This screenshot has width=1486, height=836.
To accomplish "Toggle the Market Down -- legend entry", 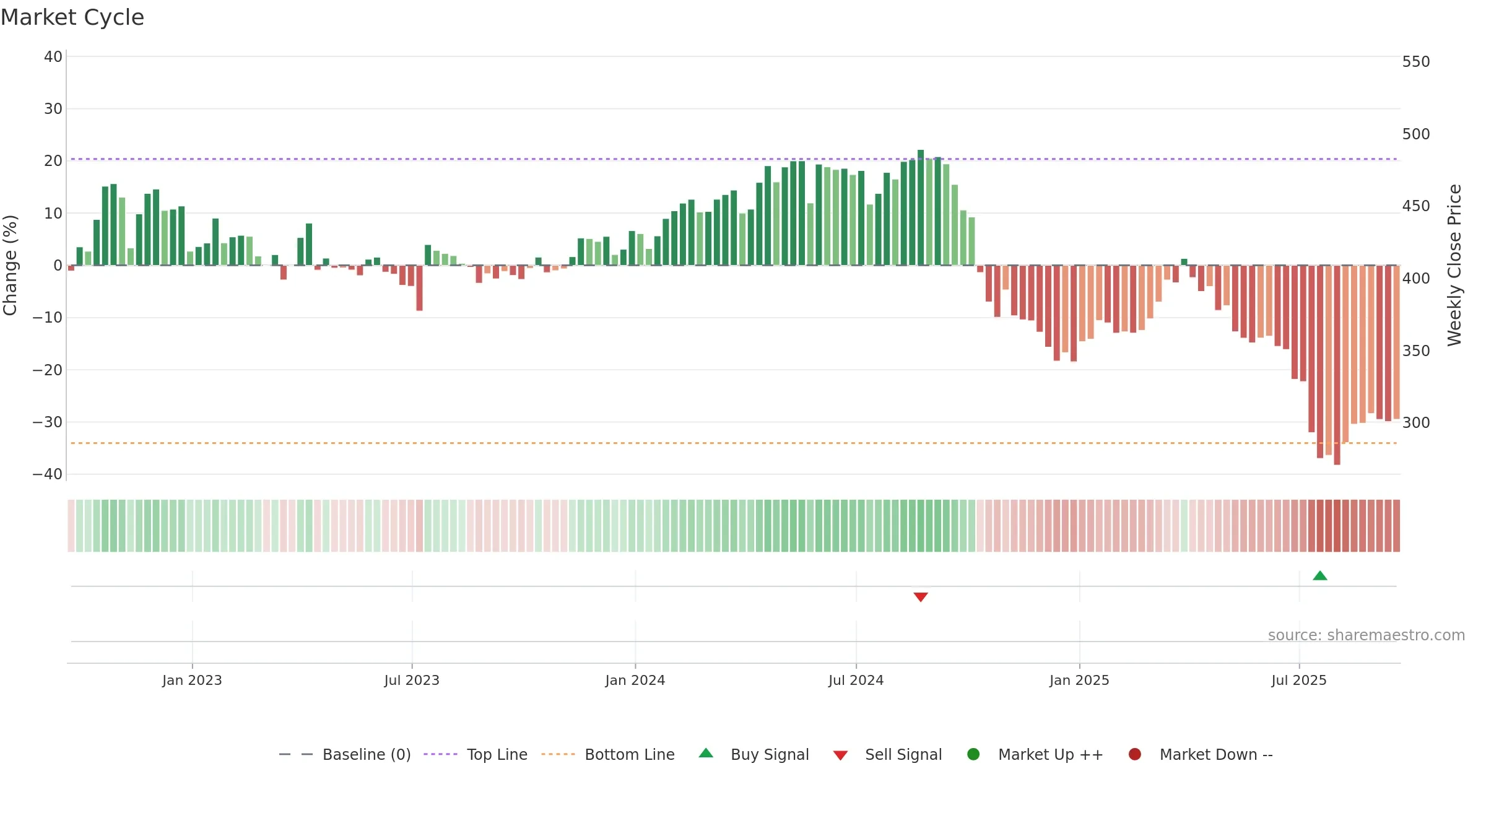I will (1201, 754).
